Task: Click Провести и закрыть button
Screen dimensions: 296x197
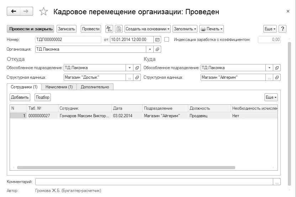Action: click(x=30, y=29)
